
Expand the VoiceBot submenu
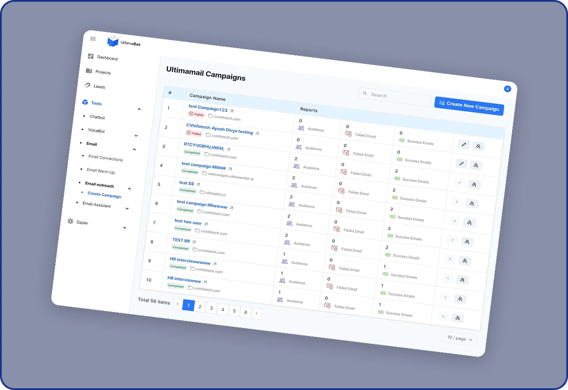pyautogui.click(x=136, y=136)
